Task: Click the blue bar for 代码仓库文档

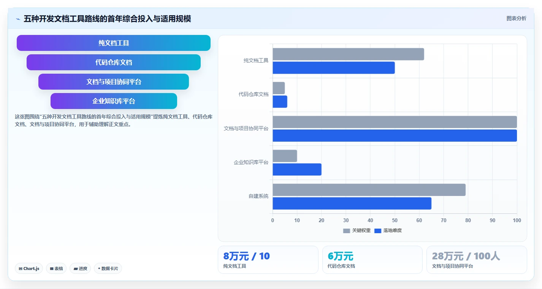Action: click(x=280, y=102)
